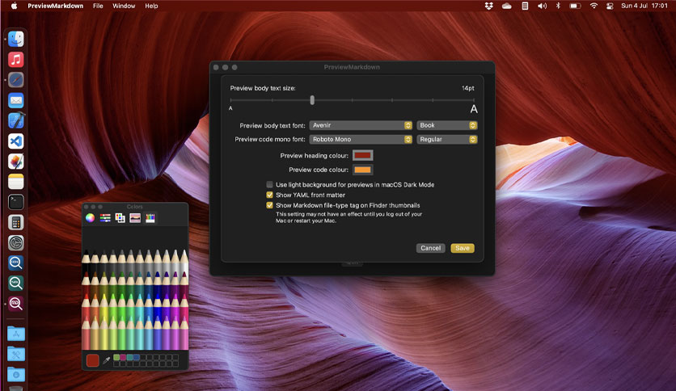Select the Image Palettes tab in Colors panel
676x391 pixels.
point(135,218)
